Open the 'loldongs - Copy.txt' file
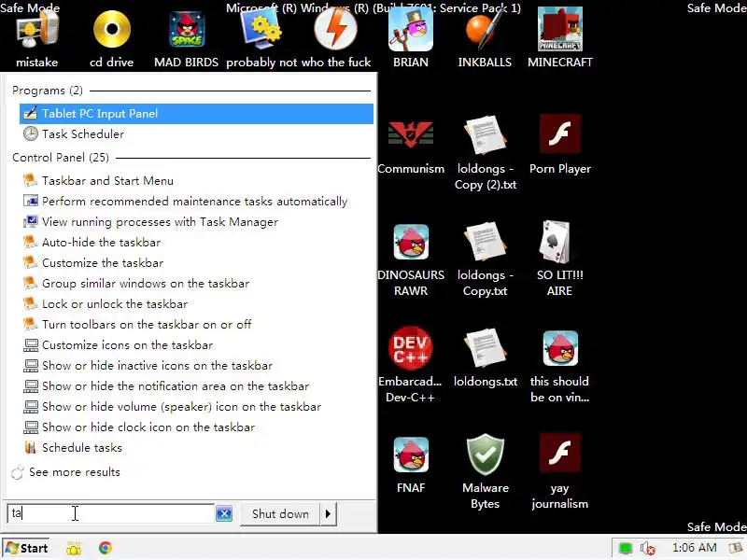The image size is (747, 560). point(485,242)
